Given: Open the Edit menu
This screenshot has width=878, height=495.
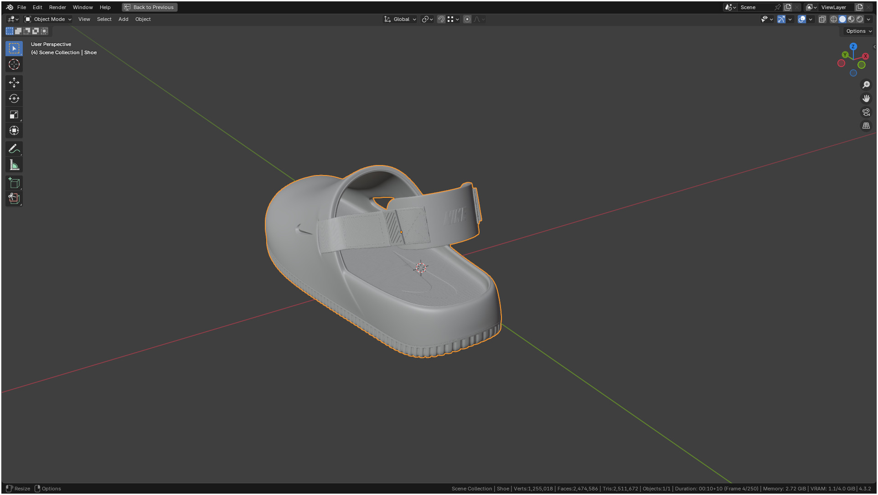Looking at the screenshot, I should (x=37, y=7).
